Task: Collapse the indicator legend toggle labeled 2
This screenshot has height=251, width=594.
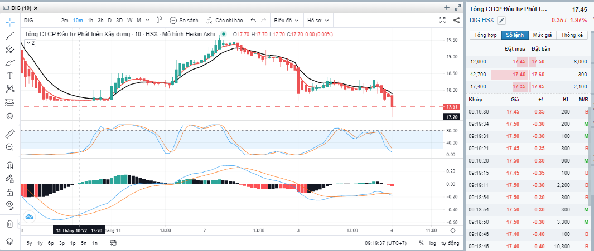Action: [30, 43]
